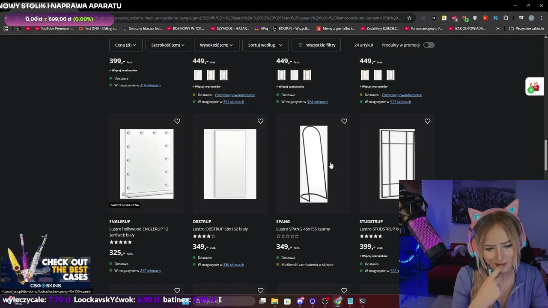Click the 24 artykuł count text
The width and height of the screenshot is (548, 308).
(363, 45)
